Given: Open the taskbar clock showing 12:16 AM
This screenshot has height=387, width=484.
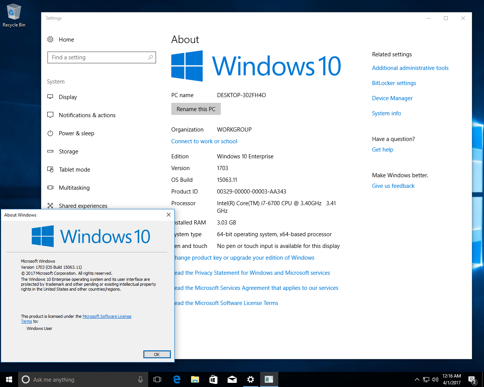Looking at the screenshot, I should pyautogui.click(x=452, y=379).
